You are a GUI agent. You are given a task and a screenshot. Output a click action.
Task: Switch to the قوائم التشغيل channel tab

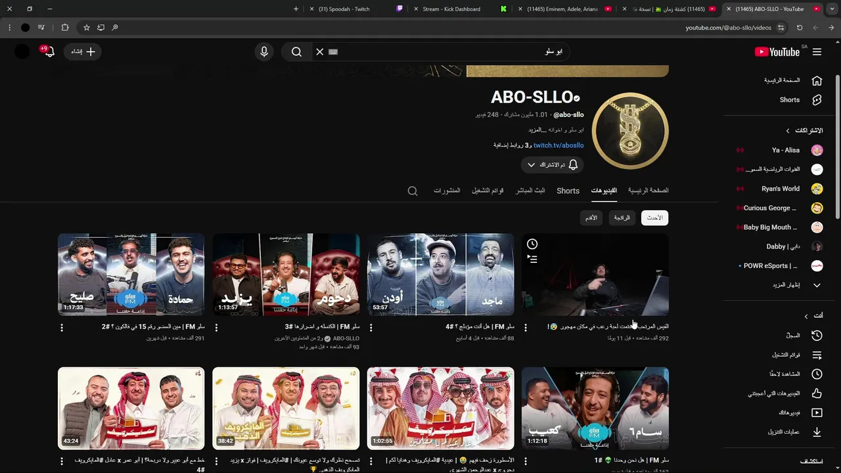(x=488, y=191)
